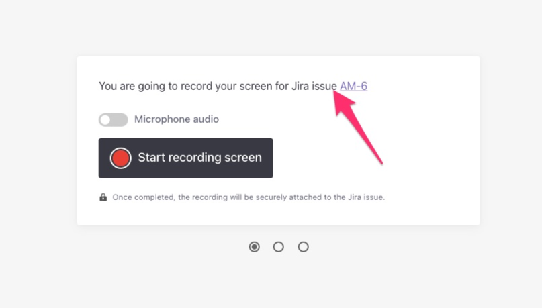Click the "Start recording screen" button text
Image resolution: width=542 pixels, height=308 pixels.
199,158
